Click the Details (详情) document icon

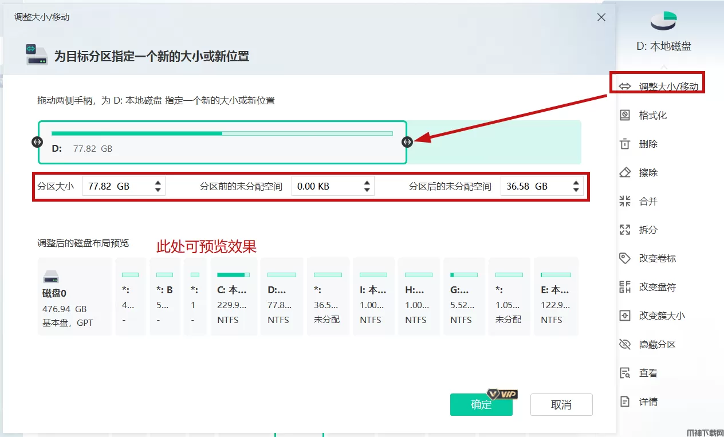point(625,401)
